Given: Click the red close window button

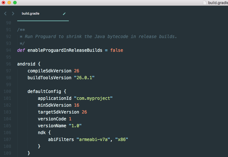Looking at the screenshot, I should tap(3, 3).
